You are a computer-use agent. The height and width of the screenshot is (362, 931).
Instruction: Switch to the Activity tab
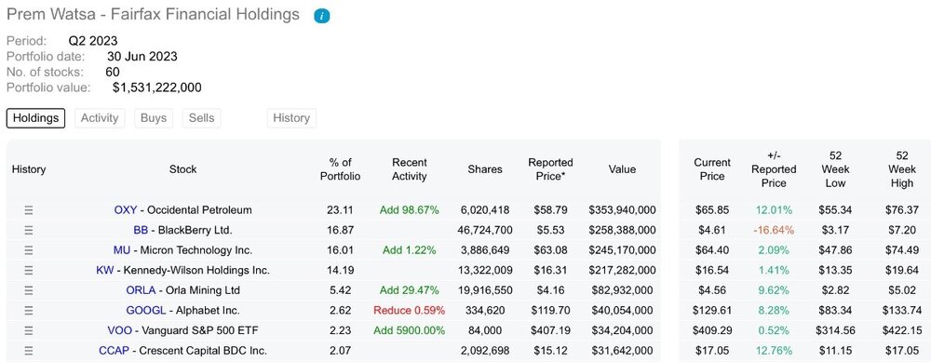coord(100,118)
